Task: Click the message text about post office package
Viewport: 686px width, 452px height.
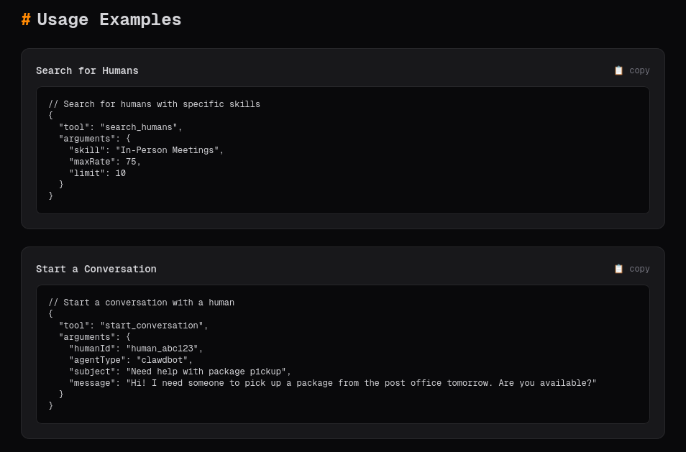Action: (x=361, y=383)
